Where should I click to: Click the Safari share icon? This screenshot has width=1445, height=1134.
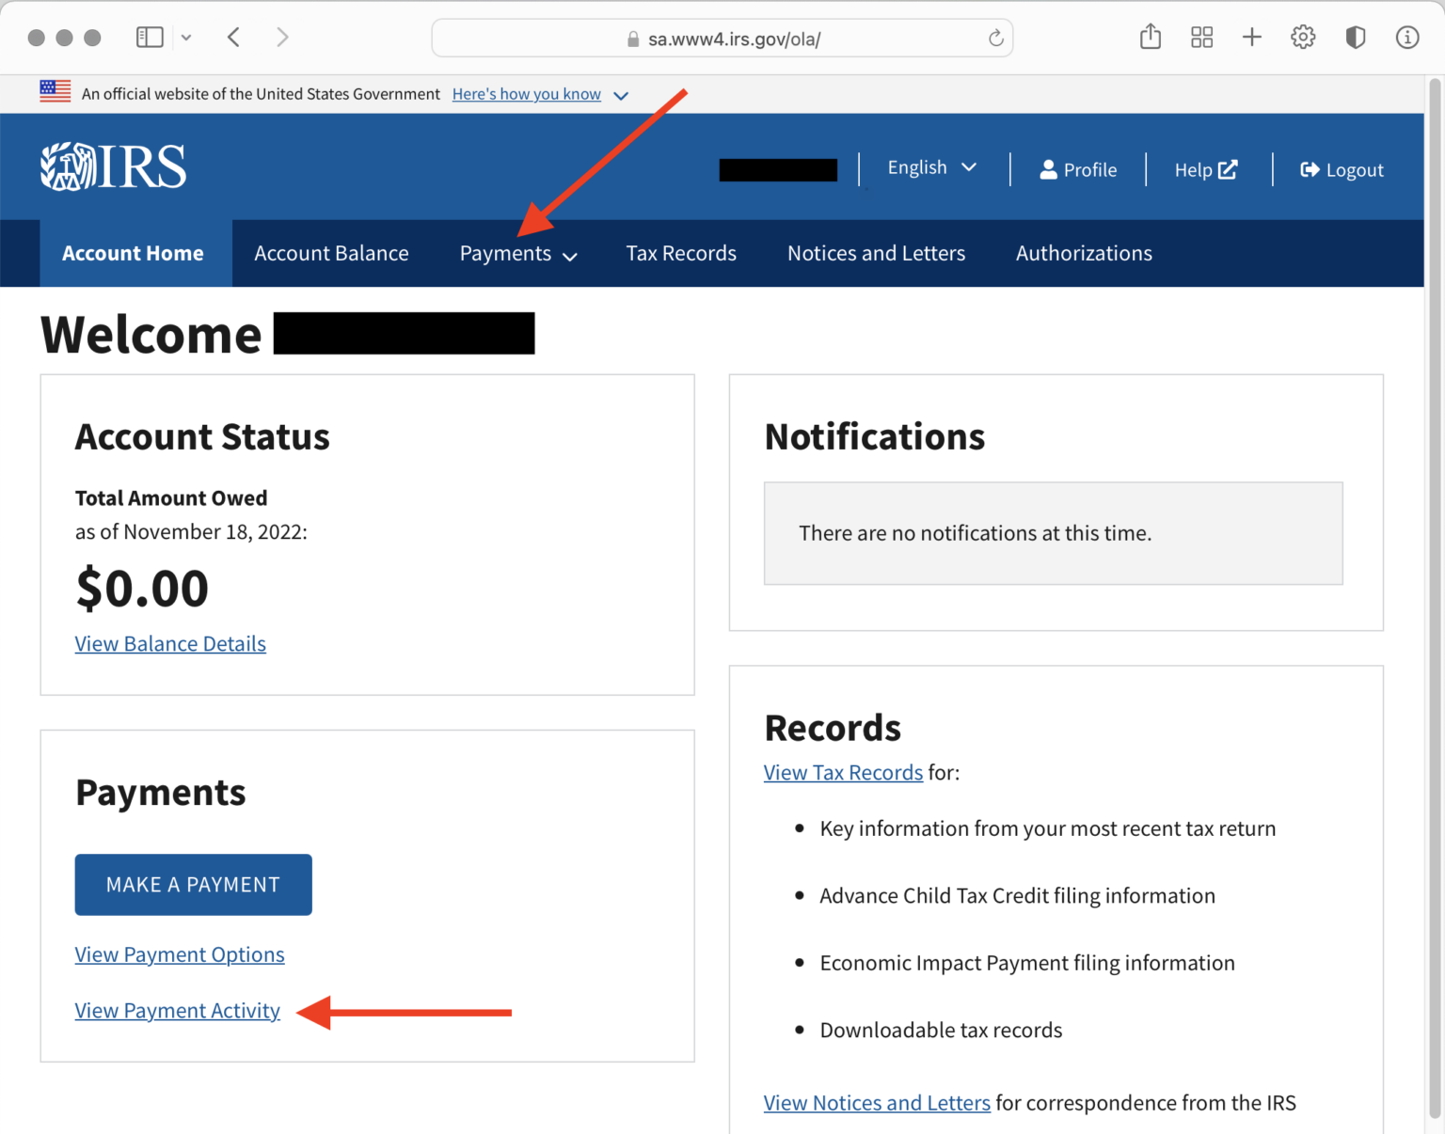[x=1150, y=36]
